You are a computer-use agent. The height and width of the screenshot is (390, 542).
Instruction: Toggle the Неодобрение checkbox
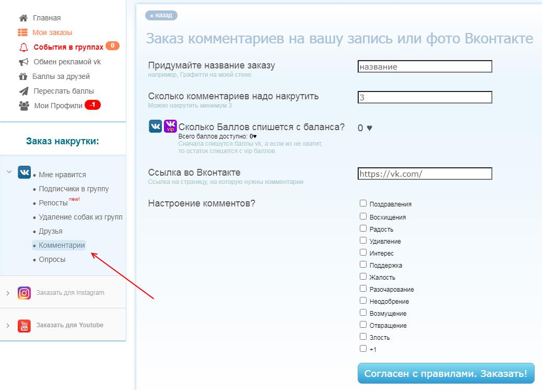pyautogui.click(x=363, y=301)
